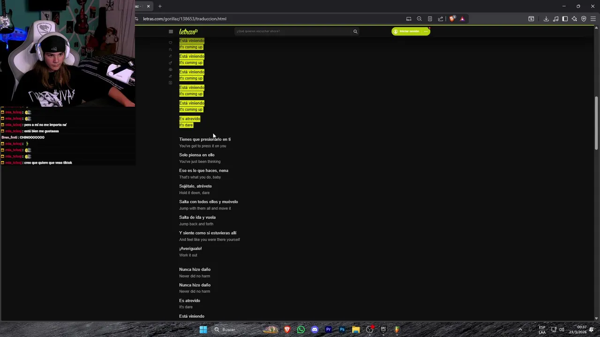
Task: Click the edit pencil icon in sidebar
Action: 171,76
